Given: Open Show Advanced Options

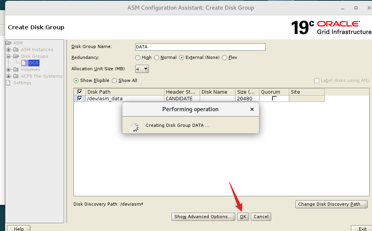Looking at the screenshot, I should click(203, 217).
